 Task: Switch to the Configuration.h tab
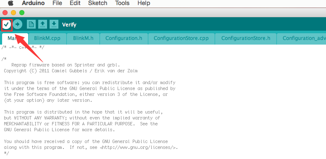tap(124, 39)
